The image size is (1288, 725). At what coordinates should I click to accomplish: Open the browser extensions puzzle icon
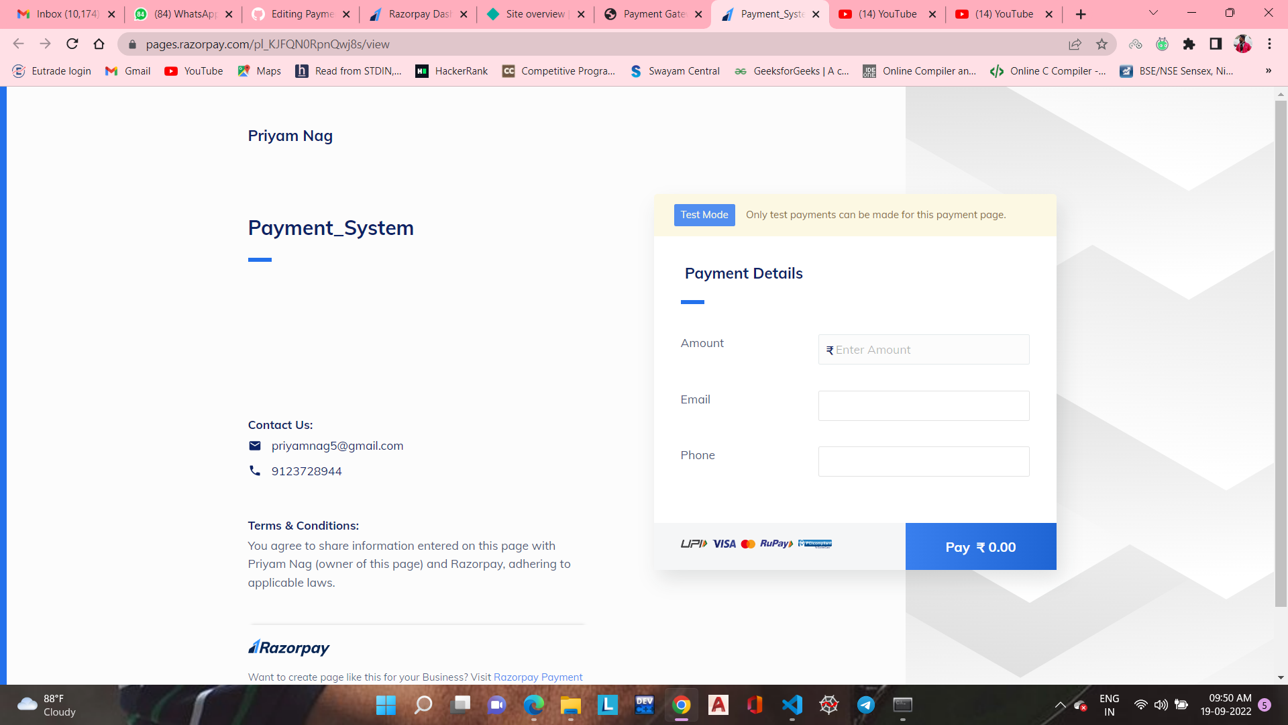(x=1189, y=44)
